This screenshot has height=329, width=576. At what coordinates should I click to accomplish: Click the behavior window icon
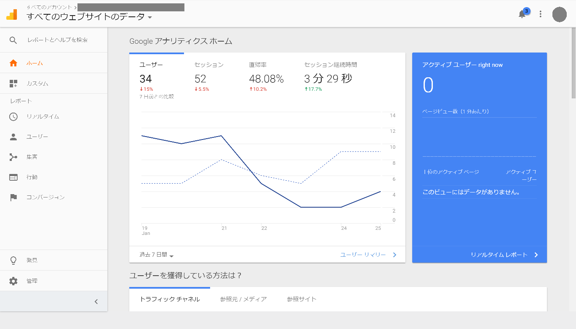tap(13, 177)
